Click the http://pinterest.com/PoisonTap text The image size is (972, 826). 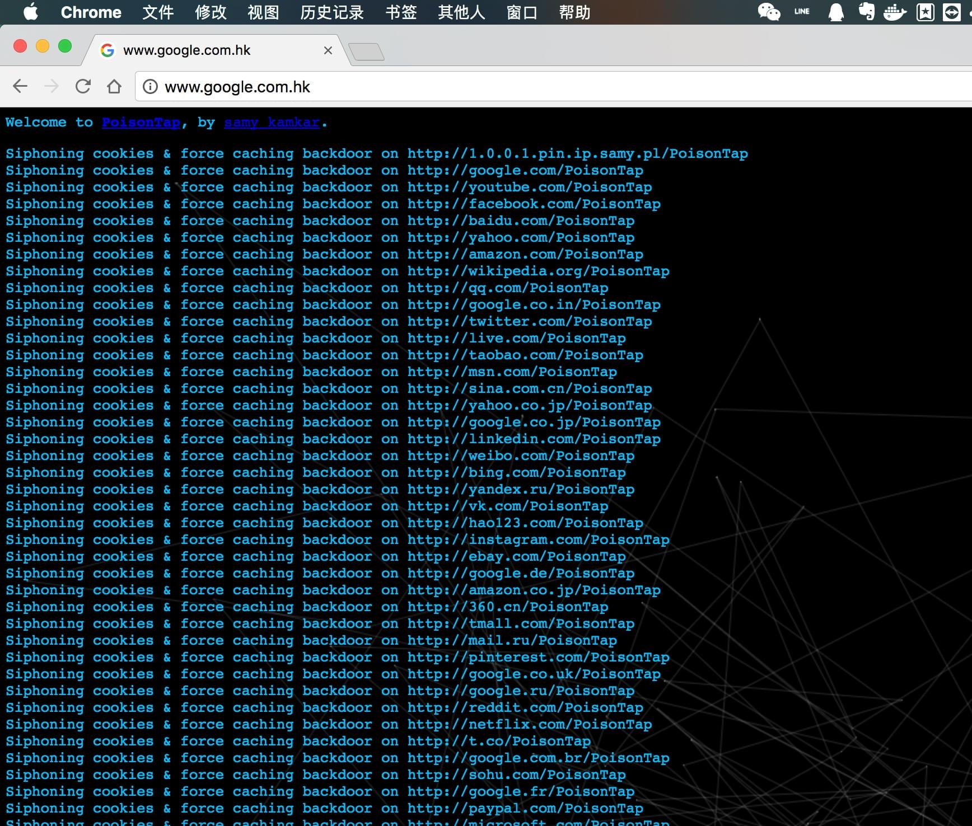pos(538,657)
